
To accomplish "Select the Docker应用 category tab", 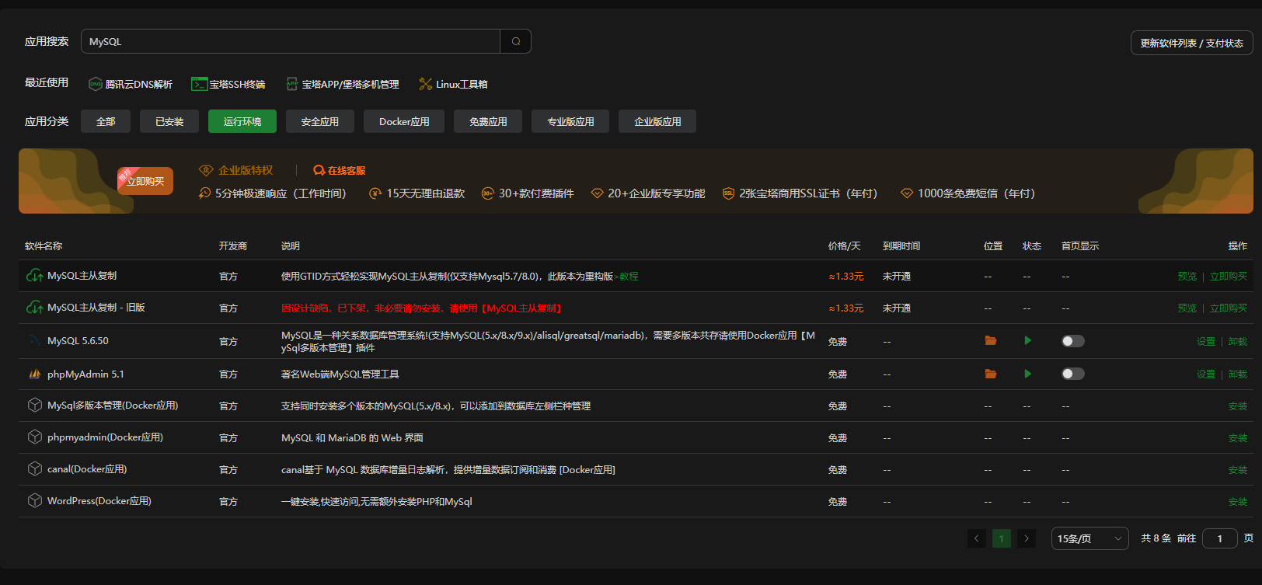I will click(404, 121).
